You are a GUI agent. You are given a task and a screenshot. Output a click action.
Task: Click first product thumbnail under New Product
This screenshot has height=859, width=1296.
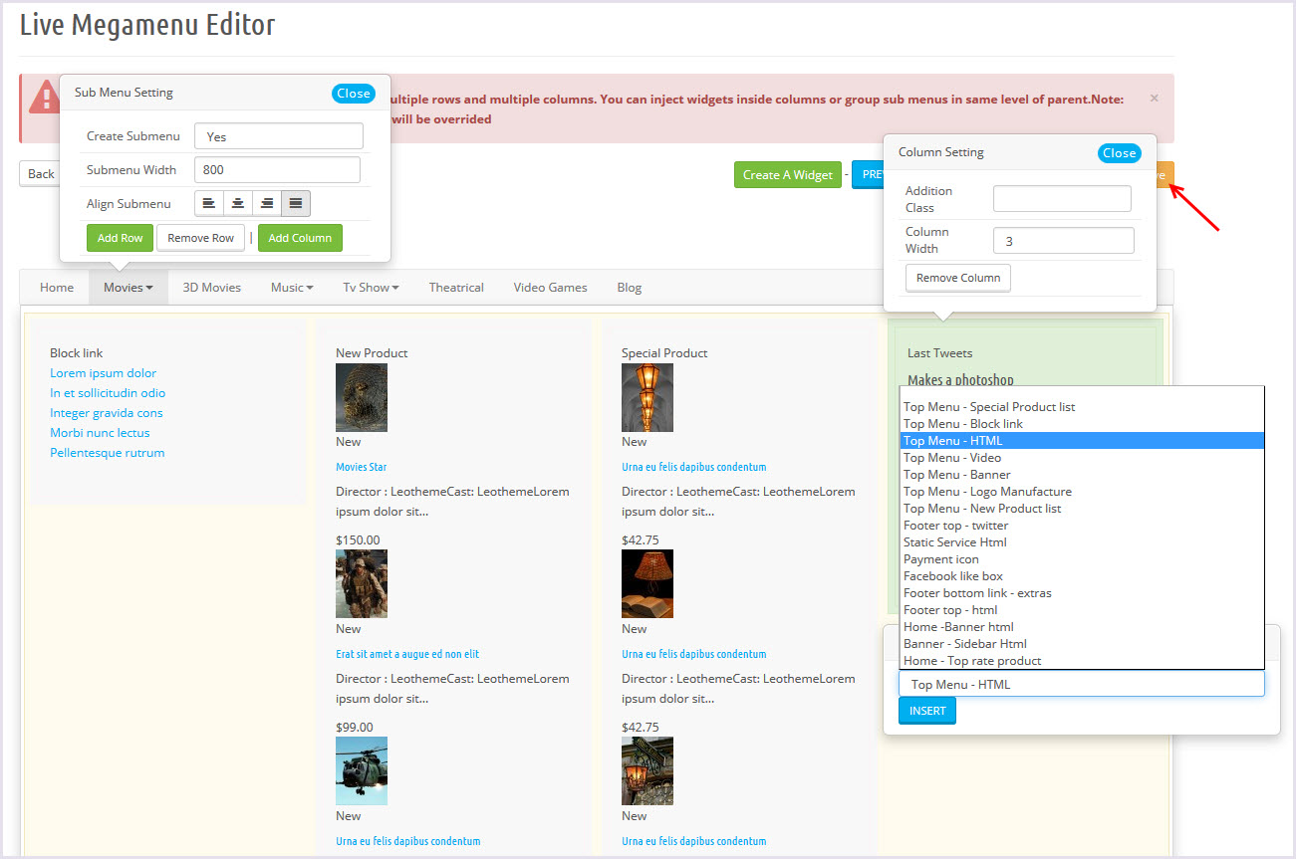(x=362, y=397)
